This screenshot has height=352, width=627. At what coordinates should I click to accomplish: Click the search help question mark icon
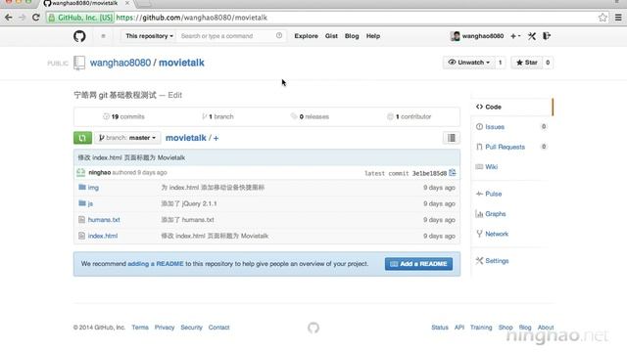[279, 35]
